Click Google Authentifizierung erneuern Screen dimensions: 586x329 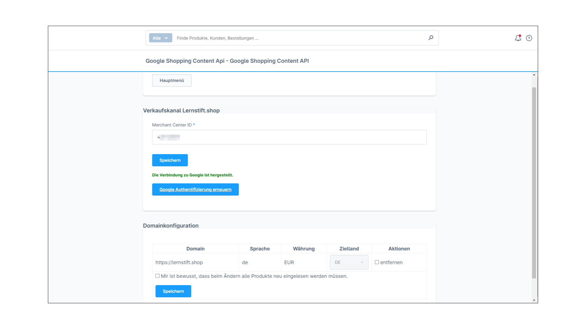point(195,189)
